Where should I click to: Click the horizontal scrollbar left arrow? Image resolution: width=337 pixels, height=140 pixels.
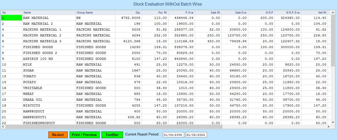(2, 127)
